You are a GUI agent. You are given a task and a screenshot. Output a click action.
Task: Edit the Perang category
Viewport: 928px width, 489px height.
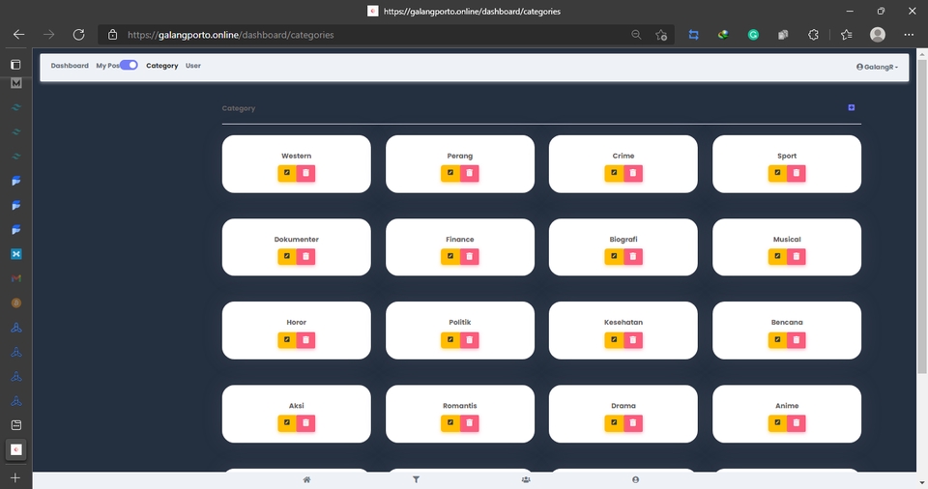450,173
